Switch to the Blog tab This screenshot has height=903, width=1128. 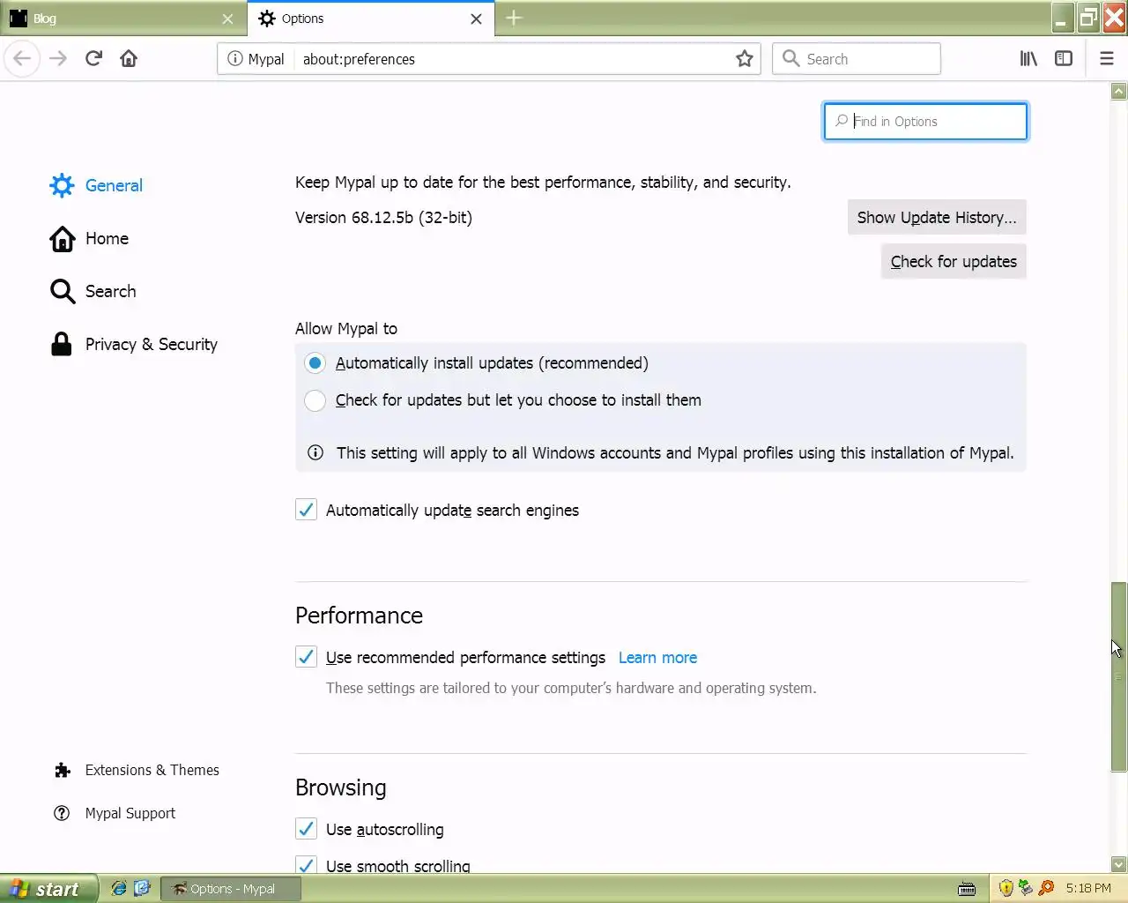[122, 19]
